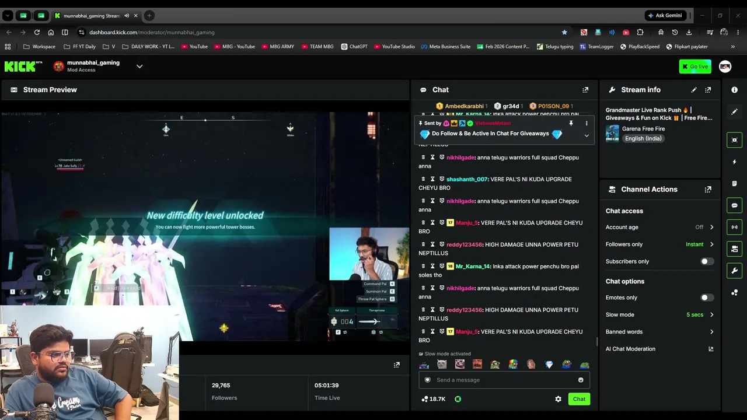Click the moderator shield badge in message box
The image size is (747, 420).
428,380
